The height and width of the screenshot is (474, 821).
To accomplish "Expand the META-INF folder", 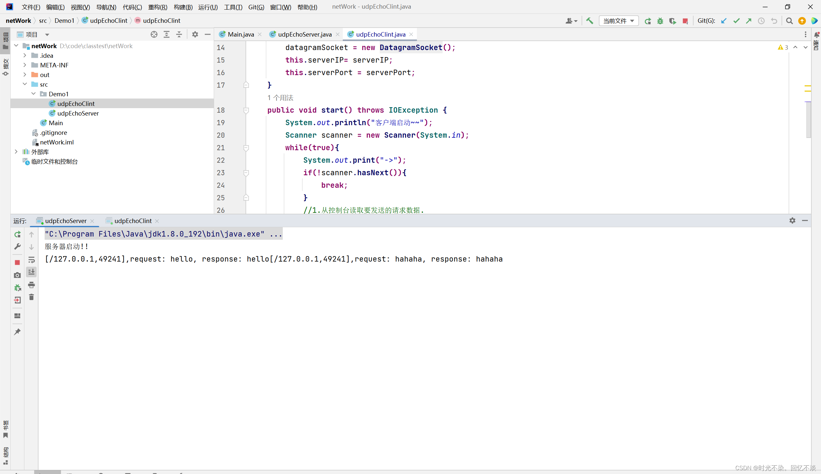I will 25,65.
